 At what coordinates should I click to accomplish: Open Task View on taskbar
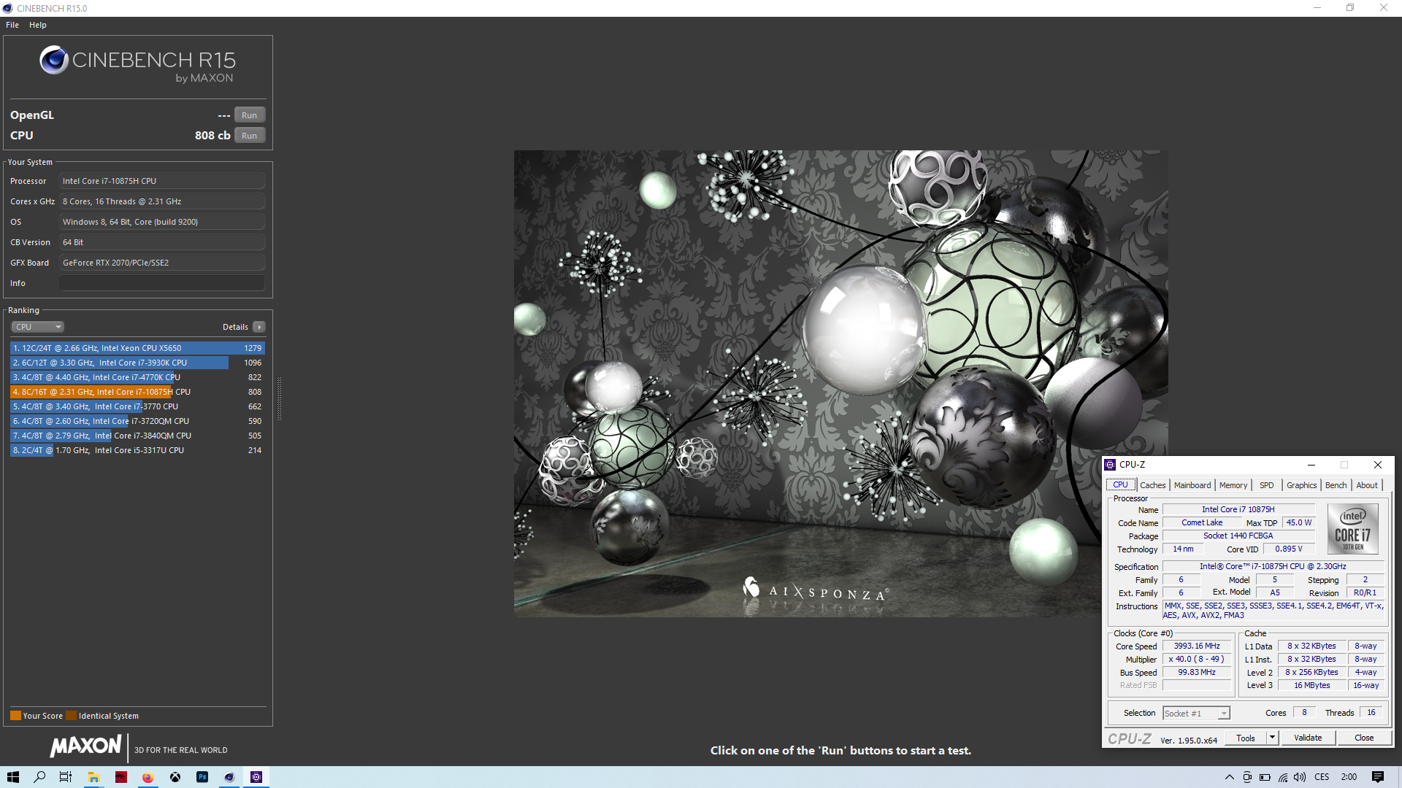(x=66, y=777)
